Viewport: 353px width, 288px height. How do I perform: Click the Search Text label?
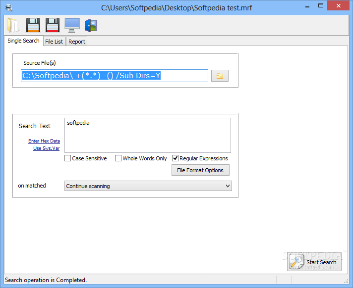tap(35, 126)
